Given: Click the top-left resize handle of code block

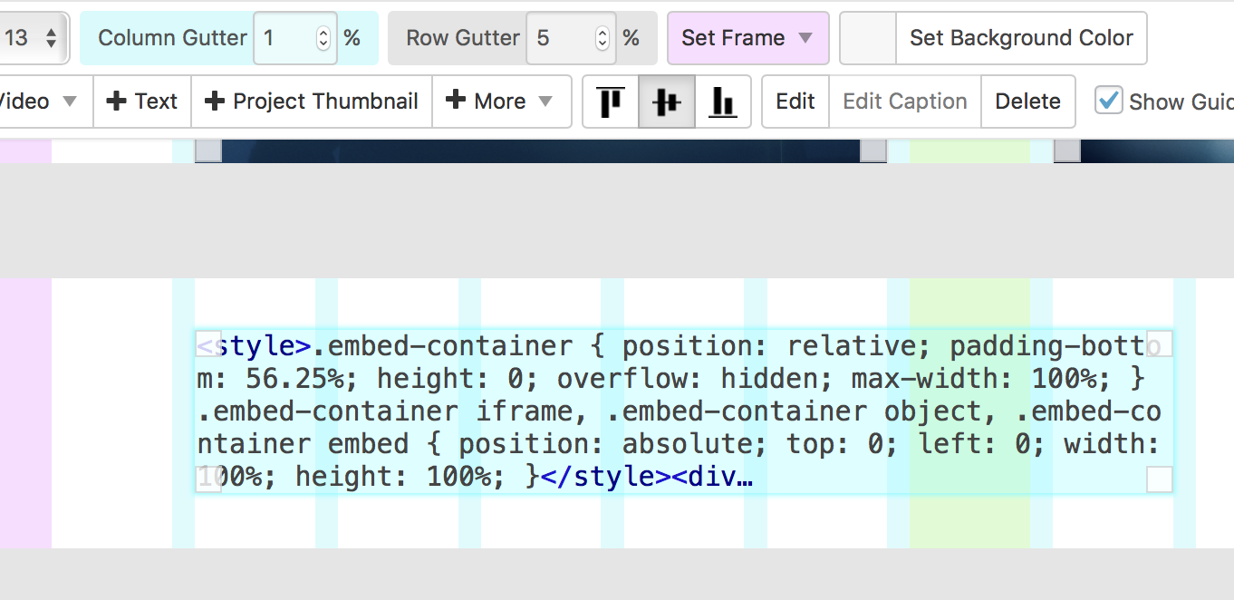Looking at the screenshot, I should [208, 344].
